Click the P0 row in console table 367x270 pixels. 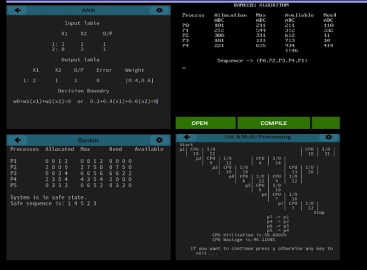point(258,25)
